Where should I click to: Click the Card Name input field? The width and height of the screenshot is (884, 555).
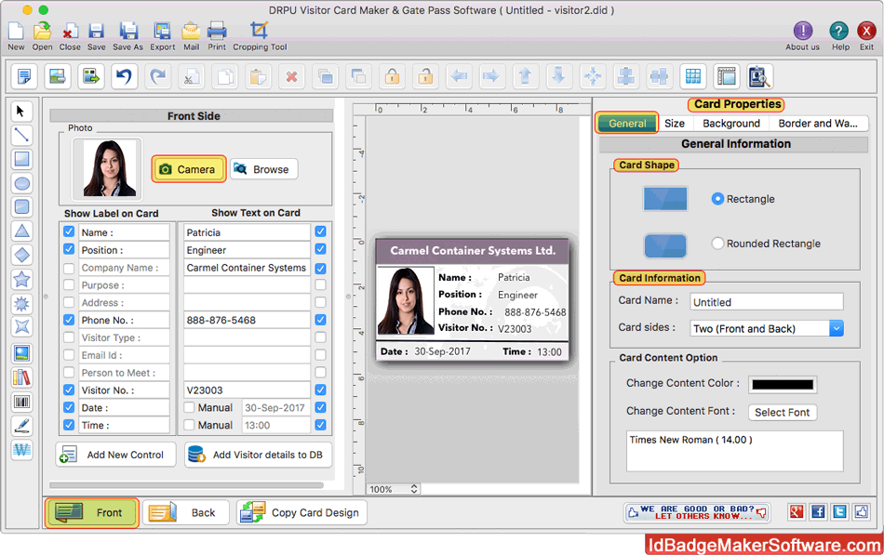click(x=767, y=302)
